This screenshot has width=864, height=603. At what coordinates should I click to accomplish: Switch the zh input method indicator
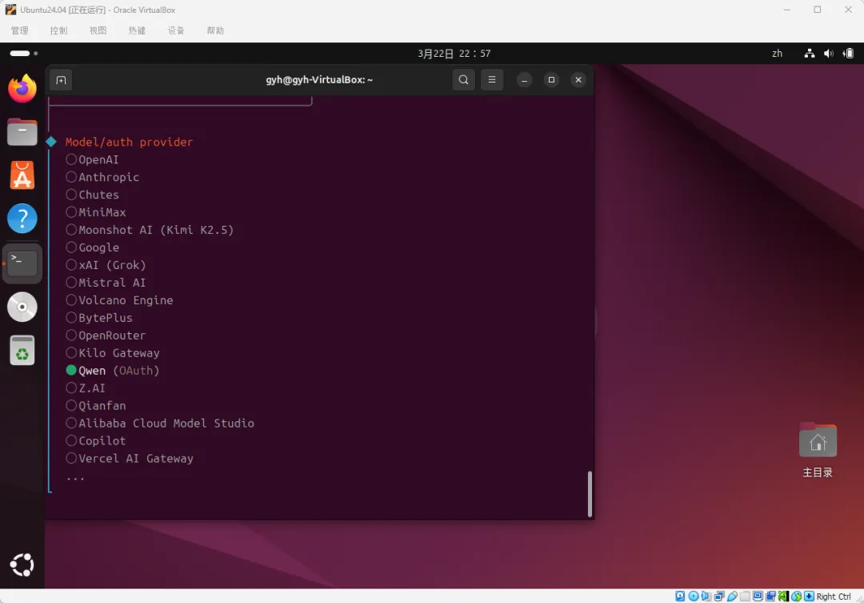(777, 54)
